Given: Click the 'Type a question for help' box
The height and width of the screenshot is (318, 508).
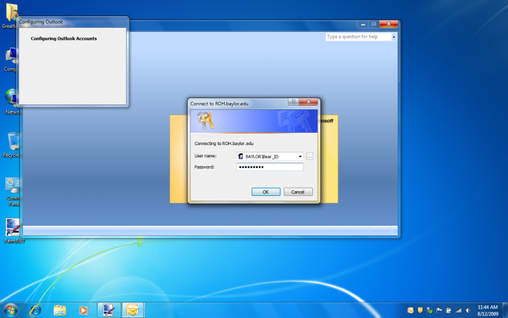Looking at the screenshot, I should pyautogui.click(x=358, y=37).
